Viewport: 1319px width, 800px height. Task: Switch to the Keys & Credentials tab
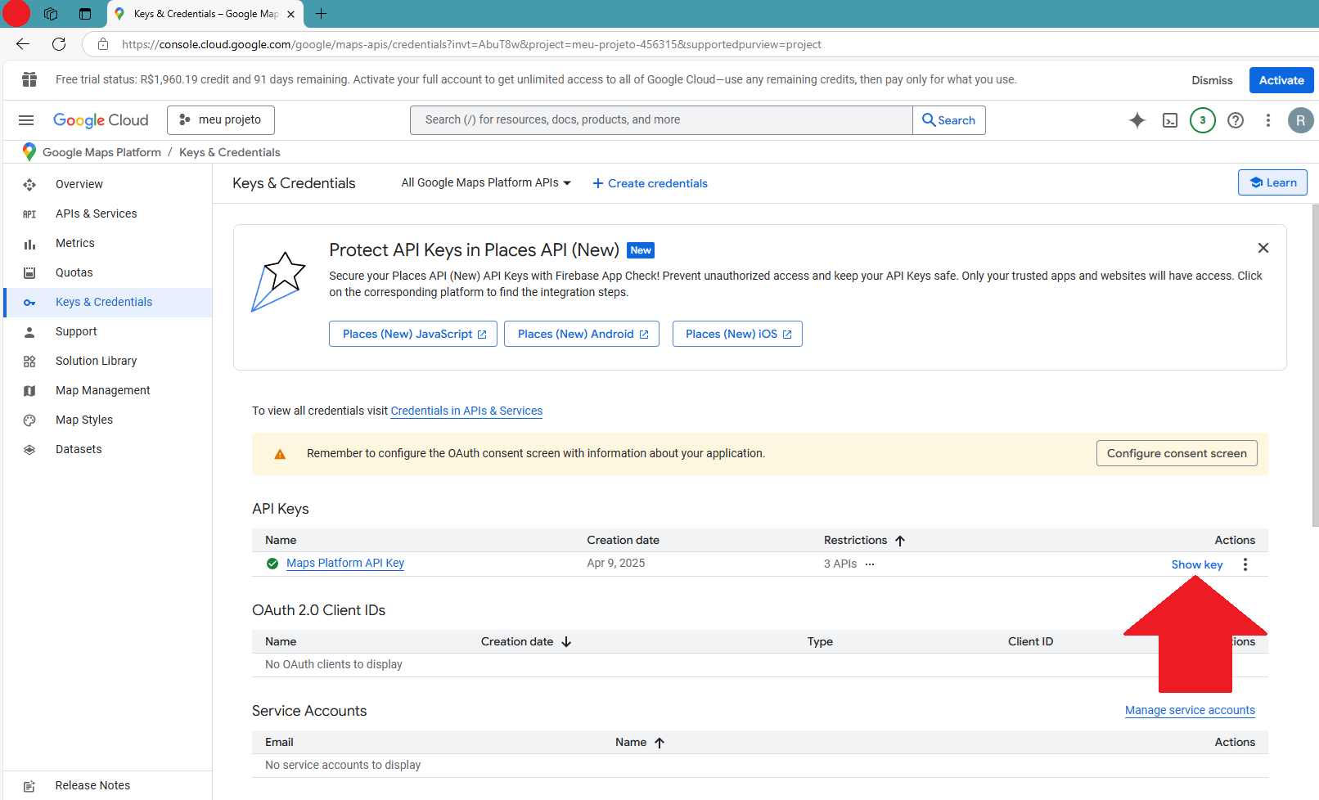(x=200, y=14)
